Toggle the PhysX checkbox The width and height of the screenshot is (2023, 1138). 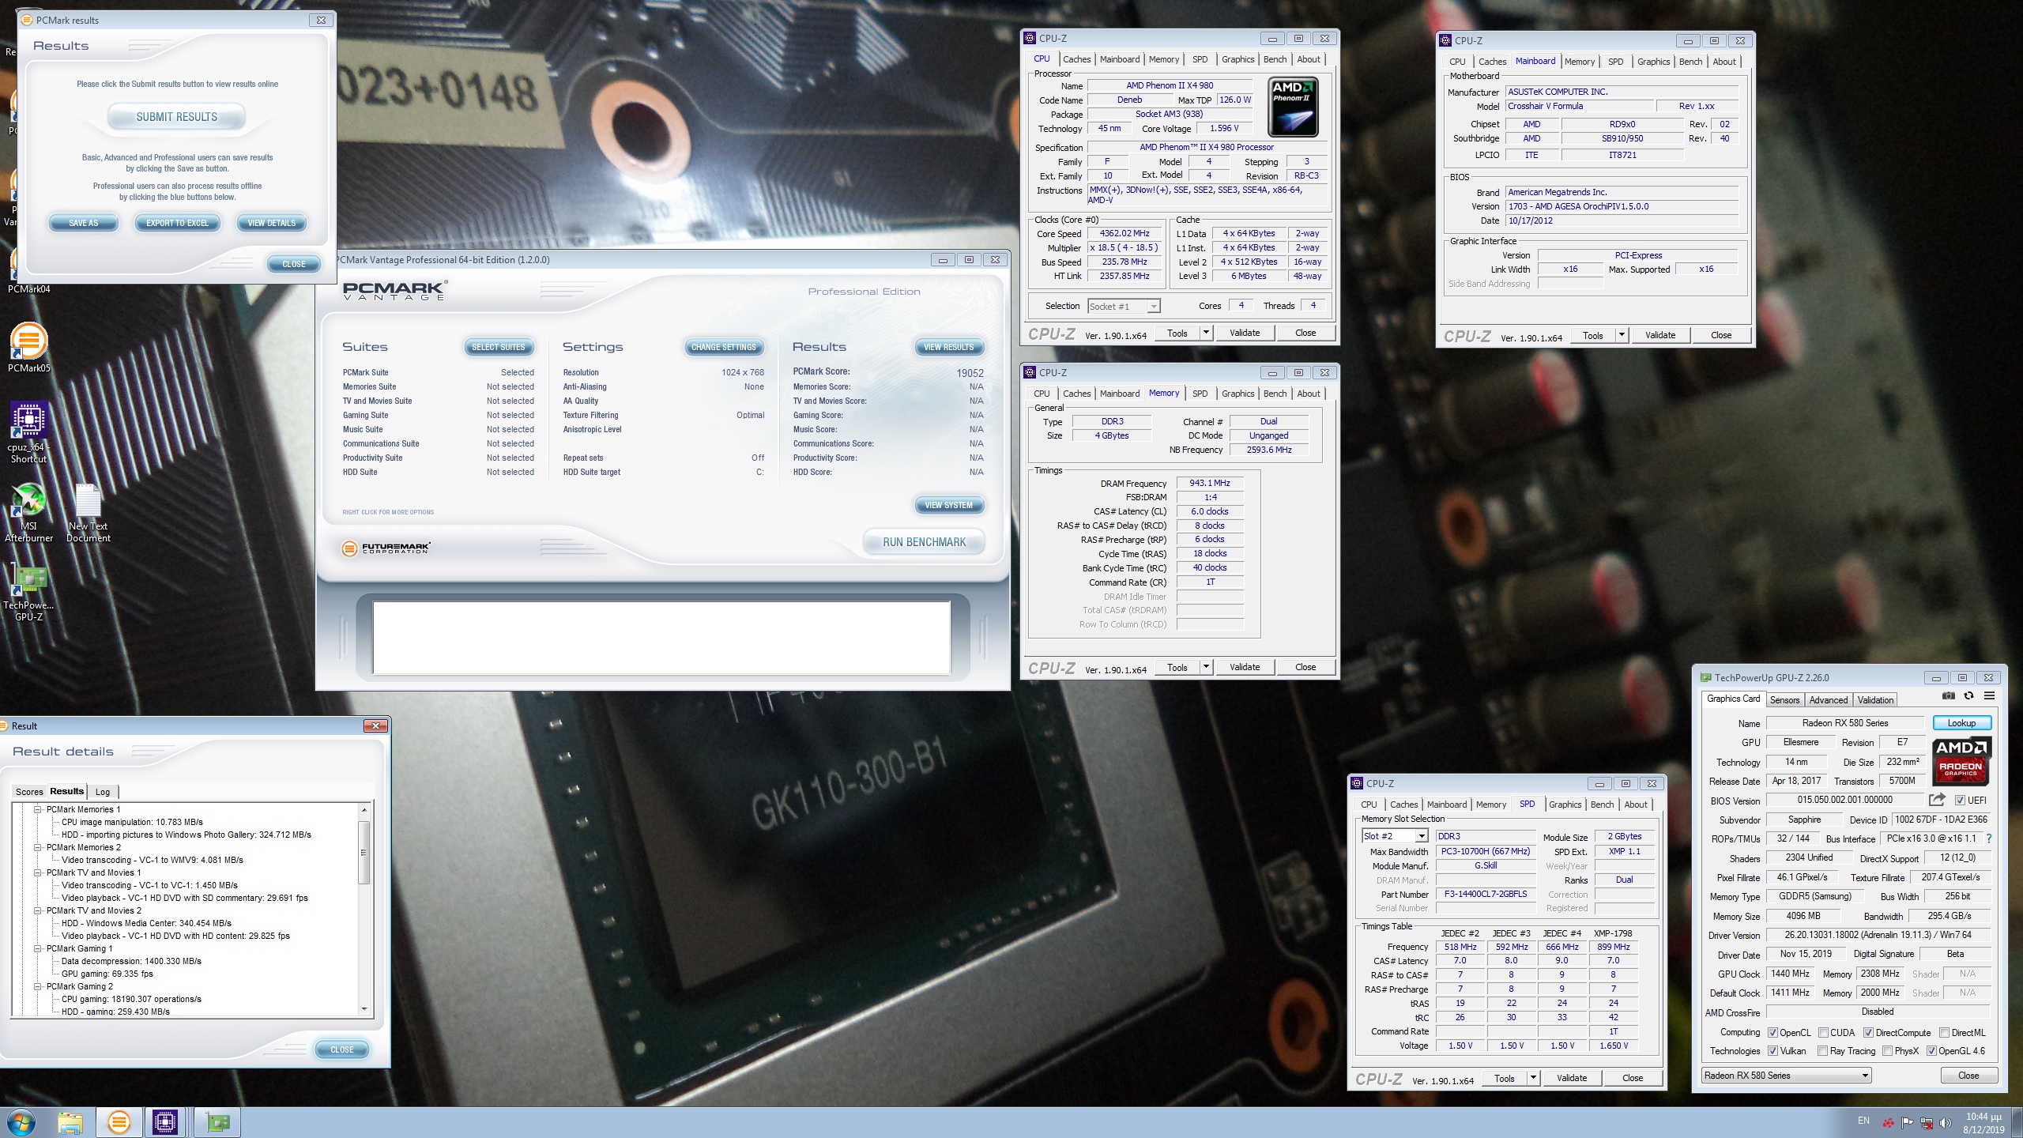click(x=1887, y=1050)
